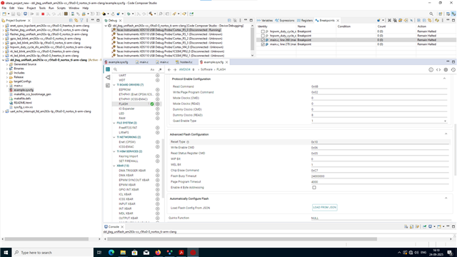Add a GPIO INT XBAR instance plus icon

point(157,190)
